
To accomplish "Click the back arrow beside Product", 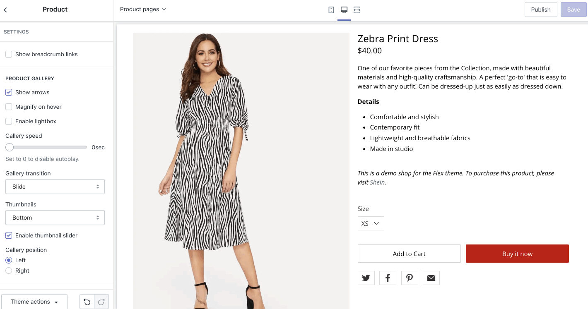I will (5, 10).
